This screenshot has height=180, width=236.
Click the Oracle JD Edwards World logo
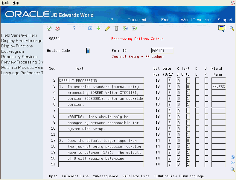coord(49,15)
